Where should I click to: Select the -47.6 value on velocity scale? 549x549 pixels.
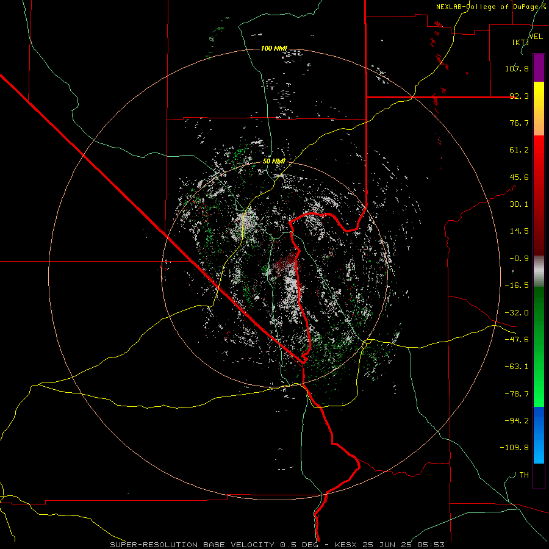coord(517,340)
